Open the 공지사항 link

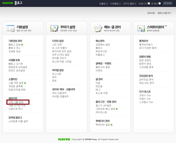(151, 13)
